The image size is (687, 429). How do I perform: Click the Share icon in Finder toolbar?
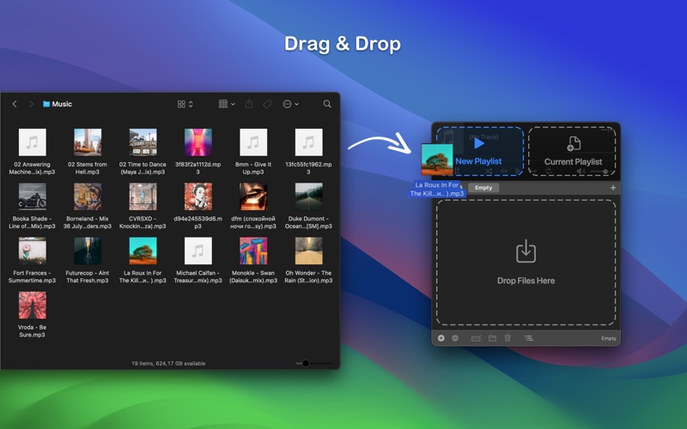249,104
